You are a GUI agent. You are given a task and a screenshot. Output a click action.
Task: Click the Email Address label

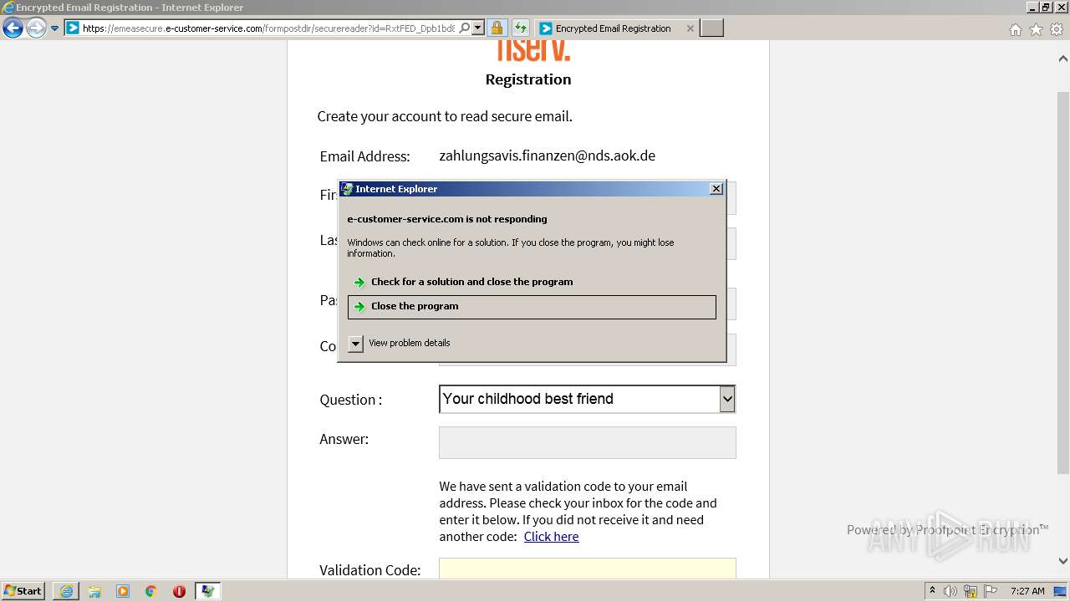coord(364,156)
